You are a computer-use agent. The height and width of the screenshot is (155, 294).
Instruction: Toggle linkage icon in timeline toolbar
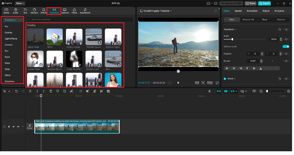point(233,91)
